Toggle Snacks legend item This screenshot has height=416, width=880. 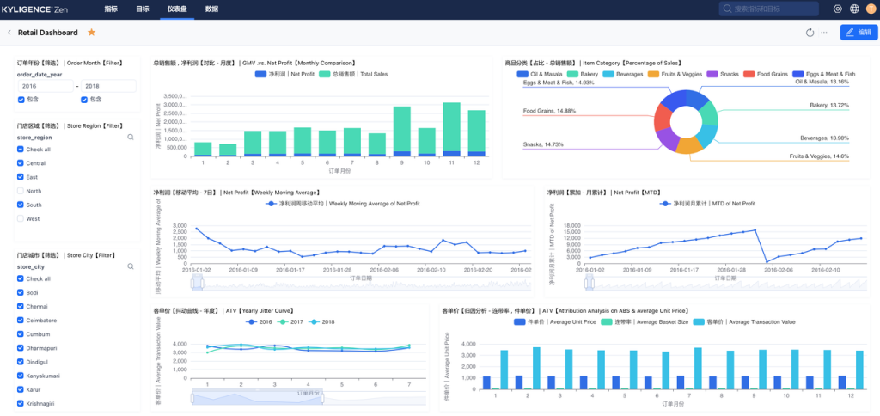722,74
